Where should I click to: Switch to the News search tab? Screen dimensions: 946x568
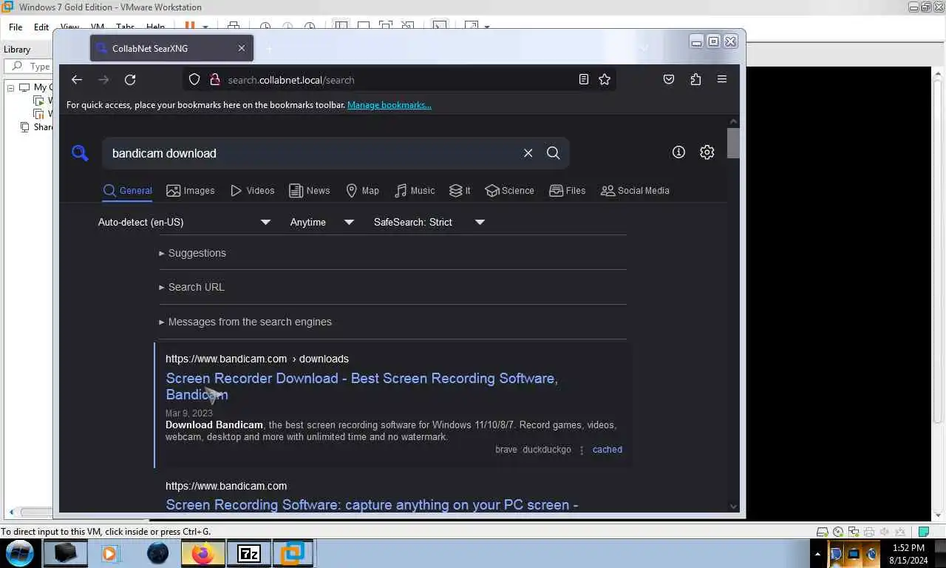[310, 190]
